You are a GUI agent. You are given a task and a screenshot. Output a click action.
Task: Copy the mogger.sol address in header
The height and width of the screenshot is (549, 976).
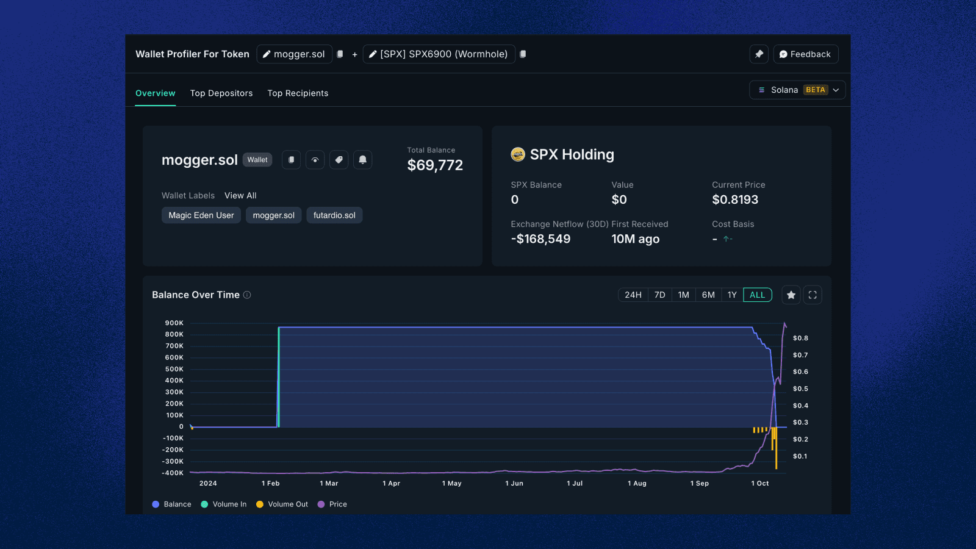340,54
